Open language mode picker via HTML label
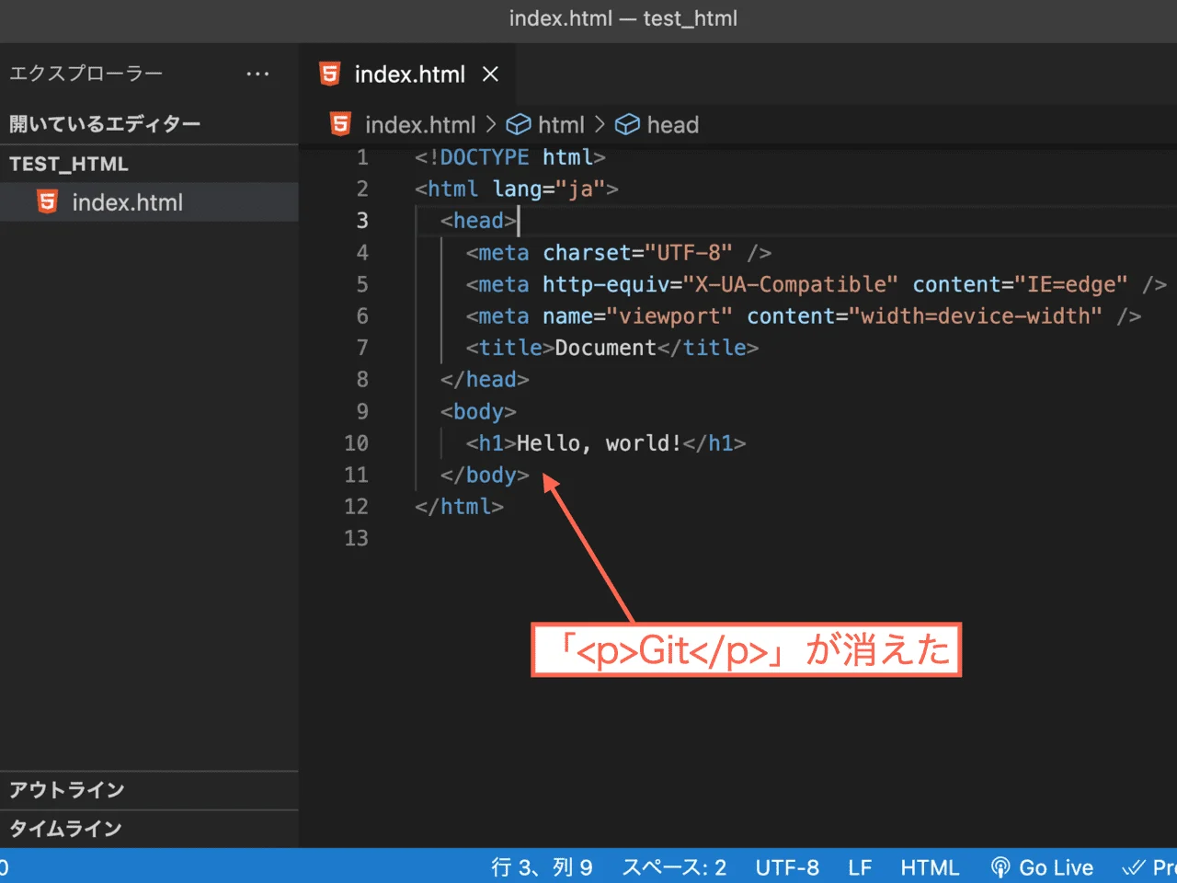The height and width of the screenshot is (883, 1177). (930, 866)
